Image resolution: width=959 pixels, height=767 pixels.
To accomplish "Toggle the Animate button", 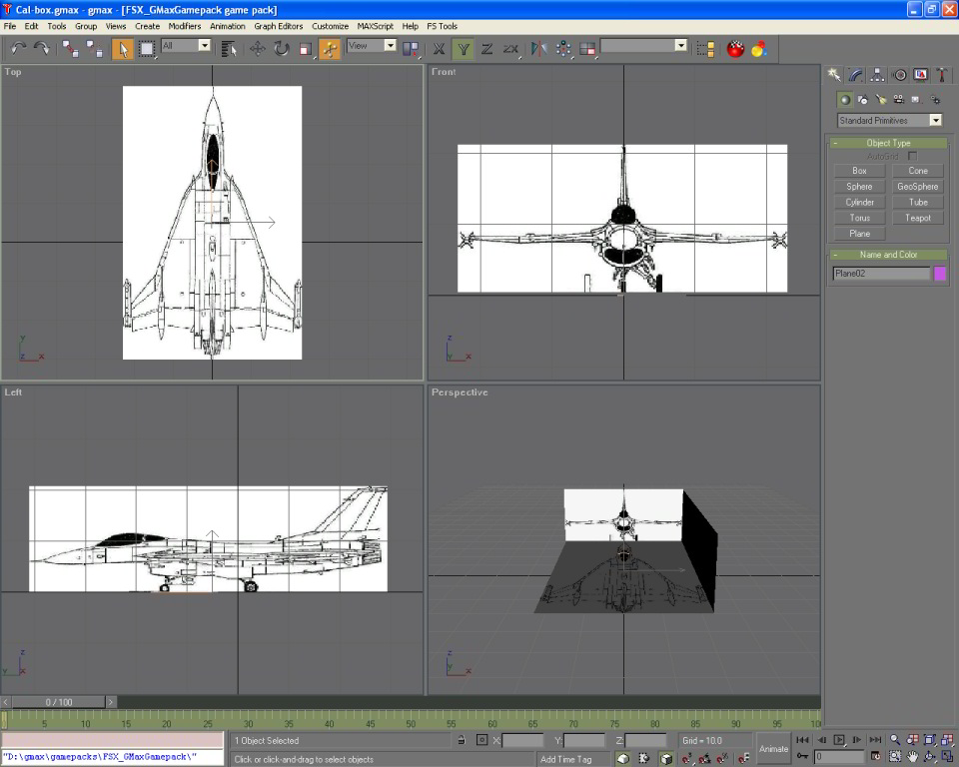I will pos(773,748).
